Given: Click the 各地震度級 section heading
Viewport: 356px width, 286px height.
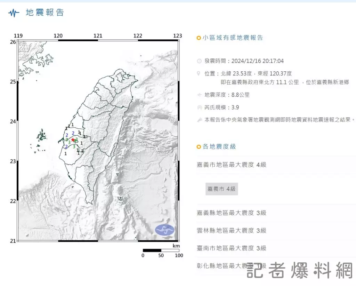Looking at the screenshot, I should point(219,147).
